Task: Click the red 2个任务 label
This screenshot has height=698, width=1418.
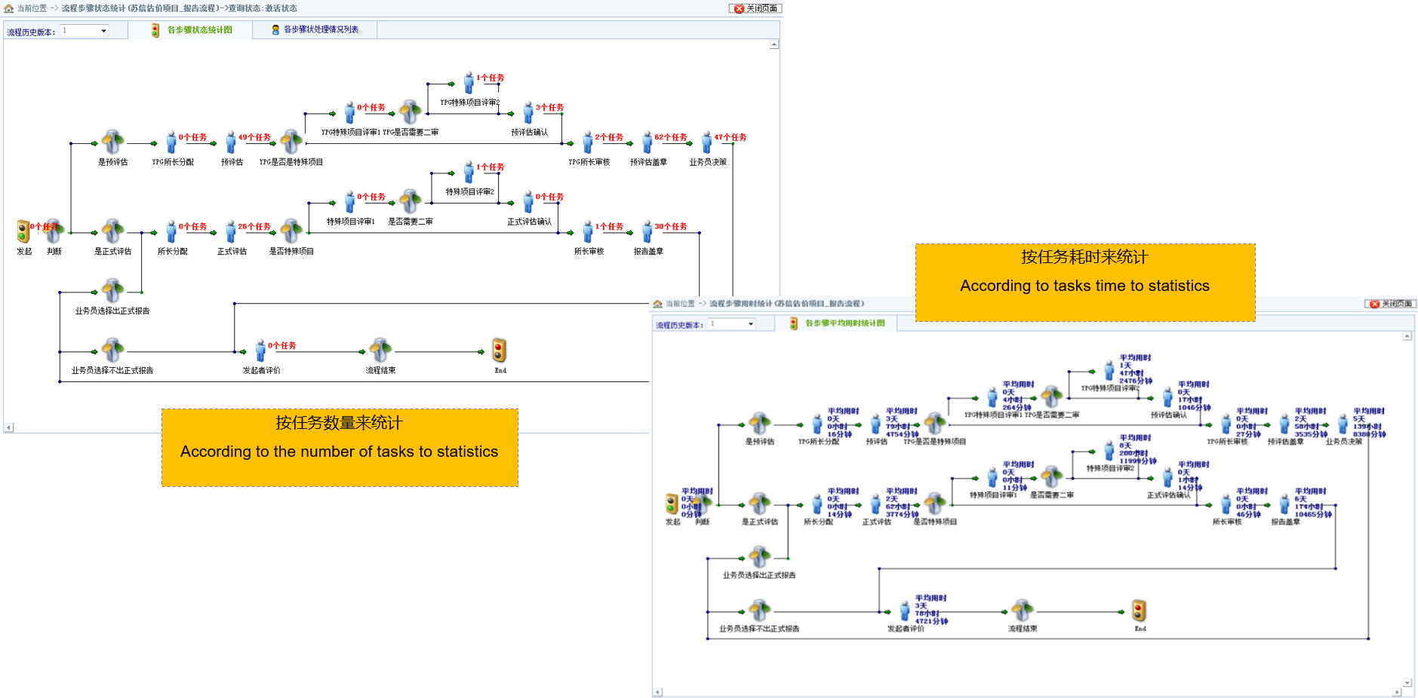Action: click(x=609, y=137)
